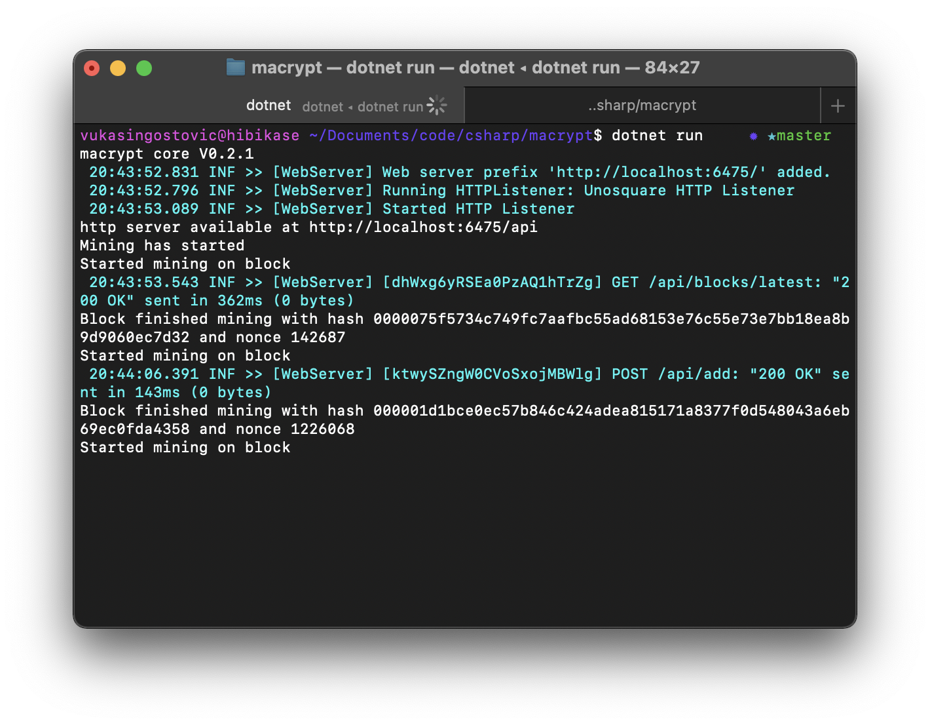Screen dimensions: 930x725
Task: Switch to the dotnet tab
Action: point(270,106)
